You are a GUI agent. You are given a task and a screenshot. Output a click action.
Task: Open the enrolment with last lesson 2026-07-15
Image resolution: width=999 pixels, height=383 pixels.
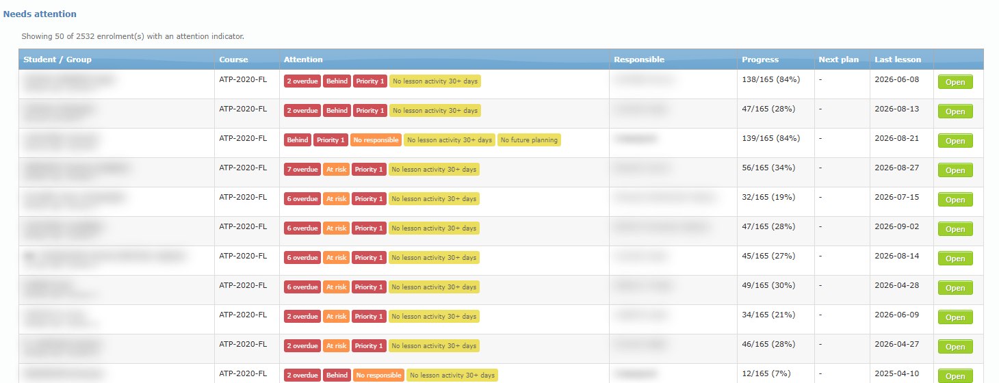(955, 200)
